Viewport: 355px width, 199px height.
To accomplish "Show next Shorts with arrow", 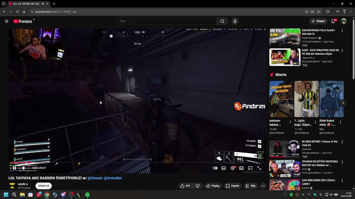I will point(343,103).
